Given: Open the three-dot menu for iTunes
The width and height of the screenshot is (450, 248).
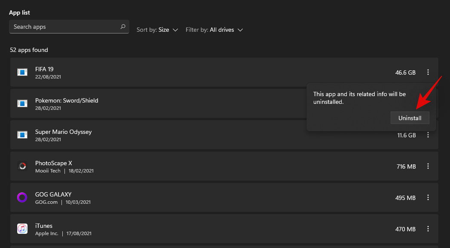Looking at the screenshot, I should (428, 229).
